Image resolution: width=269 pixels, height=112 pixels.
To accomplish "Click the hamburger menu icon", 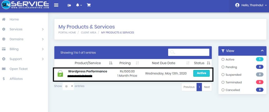I will (x=56, y=5).
